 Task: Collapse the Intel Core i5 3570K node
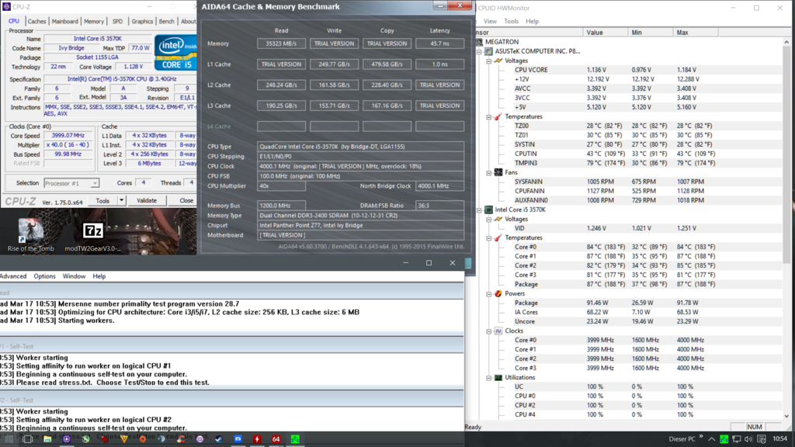coord(479,210)
